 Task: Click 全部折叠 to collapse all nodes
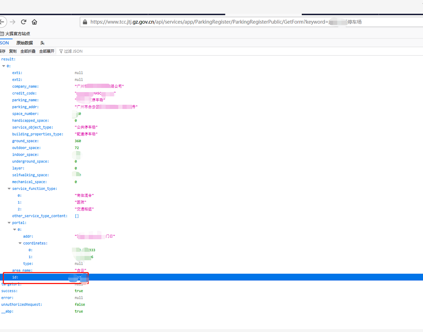click(x=28, y=51)
